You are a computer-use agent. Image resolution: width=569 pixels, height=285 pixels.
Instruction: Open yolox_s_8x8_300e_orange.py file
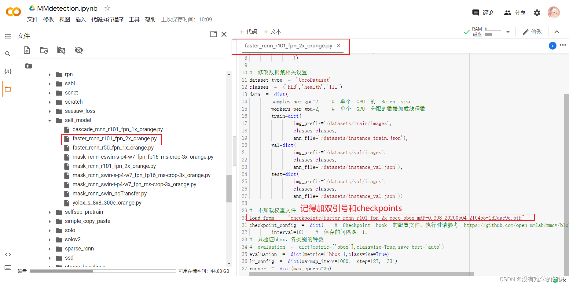(107, 203)
